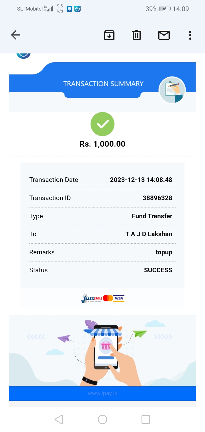Open the three-dot overflow menu
Viewport: 205px width, 432px height.
point(190,35)
